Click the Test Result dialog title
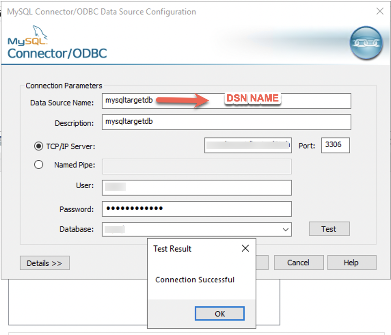 pos(172,249)
